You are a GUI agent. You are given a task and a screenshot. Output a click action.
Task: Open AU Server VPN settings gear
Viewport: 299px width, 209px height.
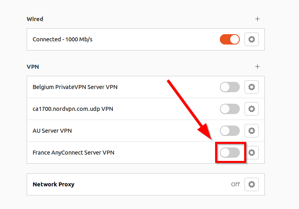point(251,130)
